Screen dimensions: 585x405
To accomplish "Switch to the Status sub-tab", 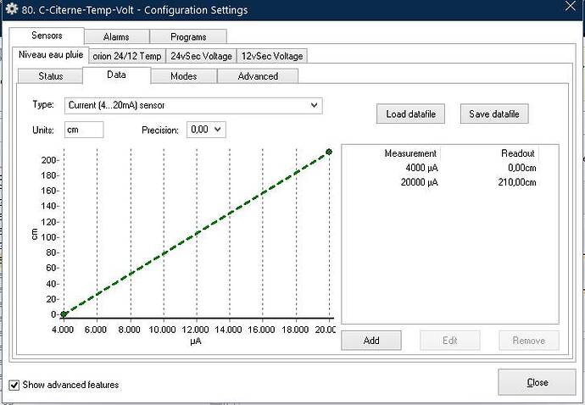I will [x=50, y=76].
